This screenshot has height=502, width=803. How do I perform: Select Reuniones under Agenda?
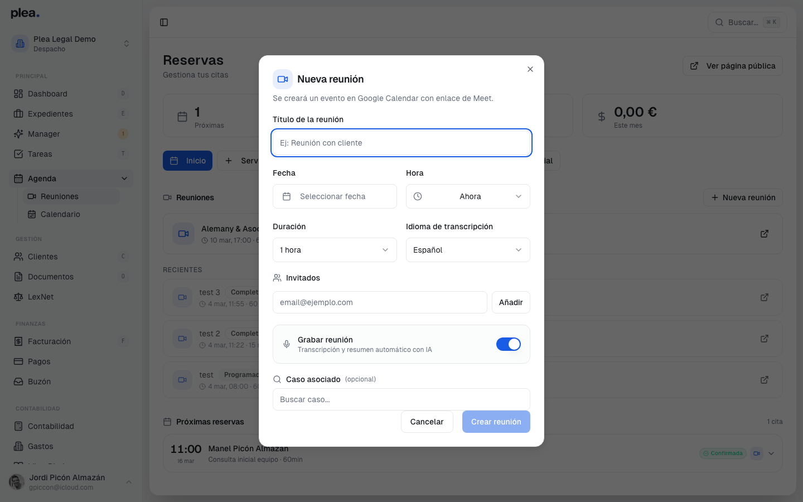(x=71, y=196)
